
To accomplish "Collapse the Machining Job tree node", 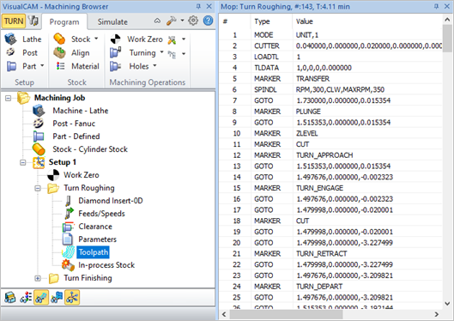I will (8, 98).
